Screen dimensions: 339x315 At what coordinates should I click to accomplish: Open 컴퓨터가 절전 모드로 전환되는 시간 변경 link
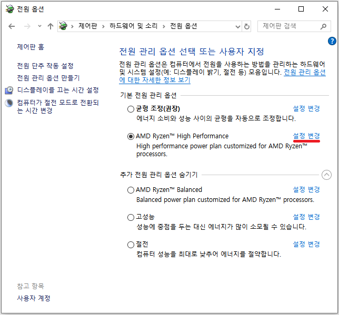[x=58, y=106]
